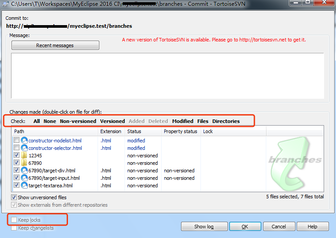Sort by the Path column header
The width and height of the screenshot is (336, 238).
[x=55, y=131]
